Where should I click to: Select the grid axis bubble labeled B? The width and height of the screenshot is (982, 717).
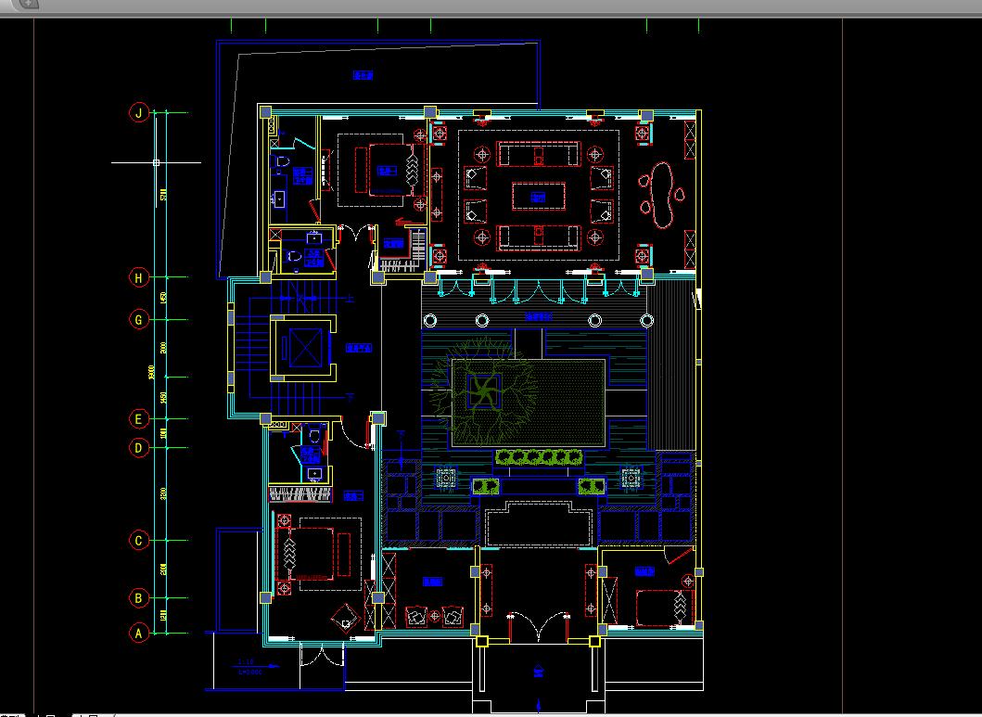tap(139, 598)
